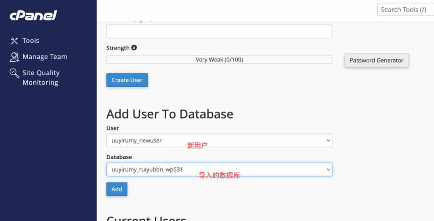Click the Current Users heading
The image size is (434, 221).
(146, 218)
